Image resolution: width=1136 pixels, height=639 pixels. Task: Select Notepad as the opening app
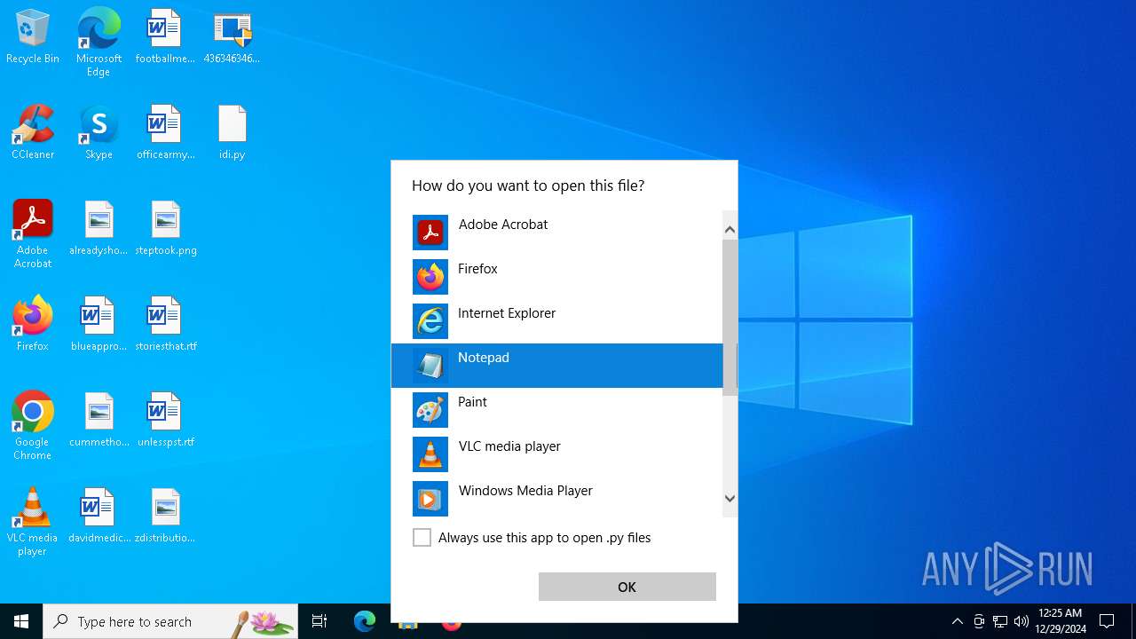557,366
